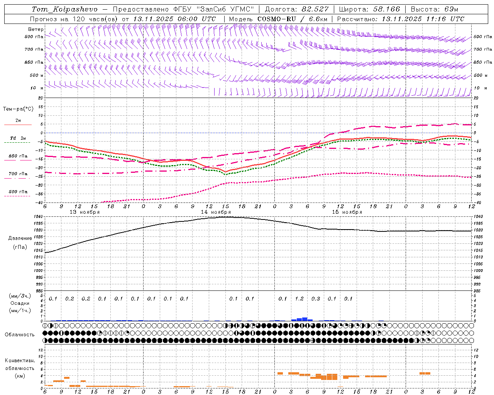Click the 'Тем-ра(°C)' temperature panel label
The height and width of the screenshot is (395, 494).
pyautogui.click(x=18, y=109)
